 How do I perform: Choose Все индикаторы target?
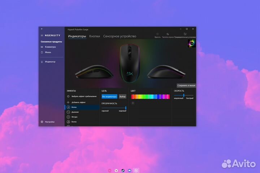coord(109,97)
